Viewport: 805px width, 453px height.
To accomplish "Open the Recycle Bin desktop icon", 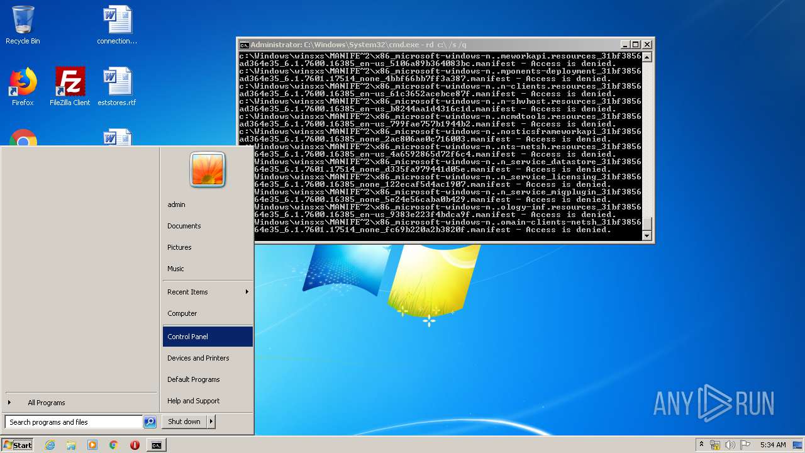I will (23, 25).
